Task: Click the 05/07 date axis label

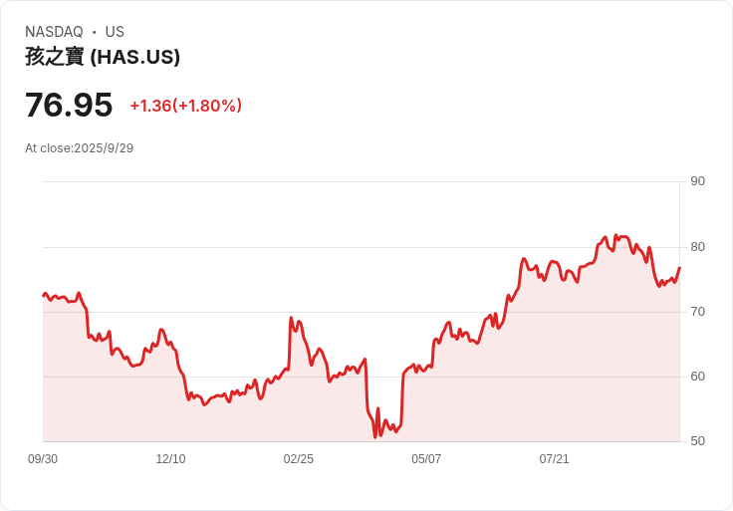Action: click(426, 459)
